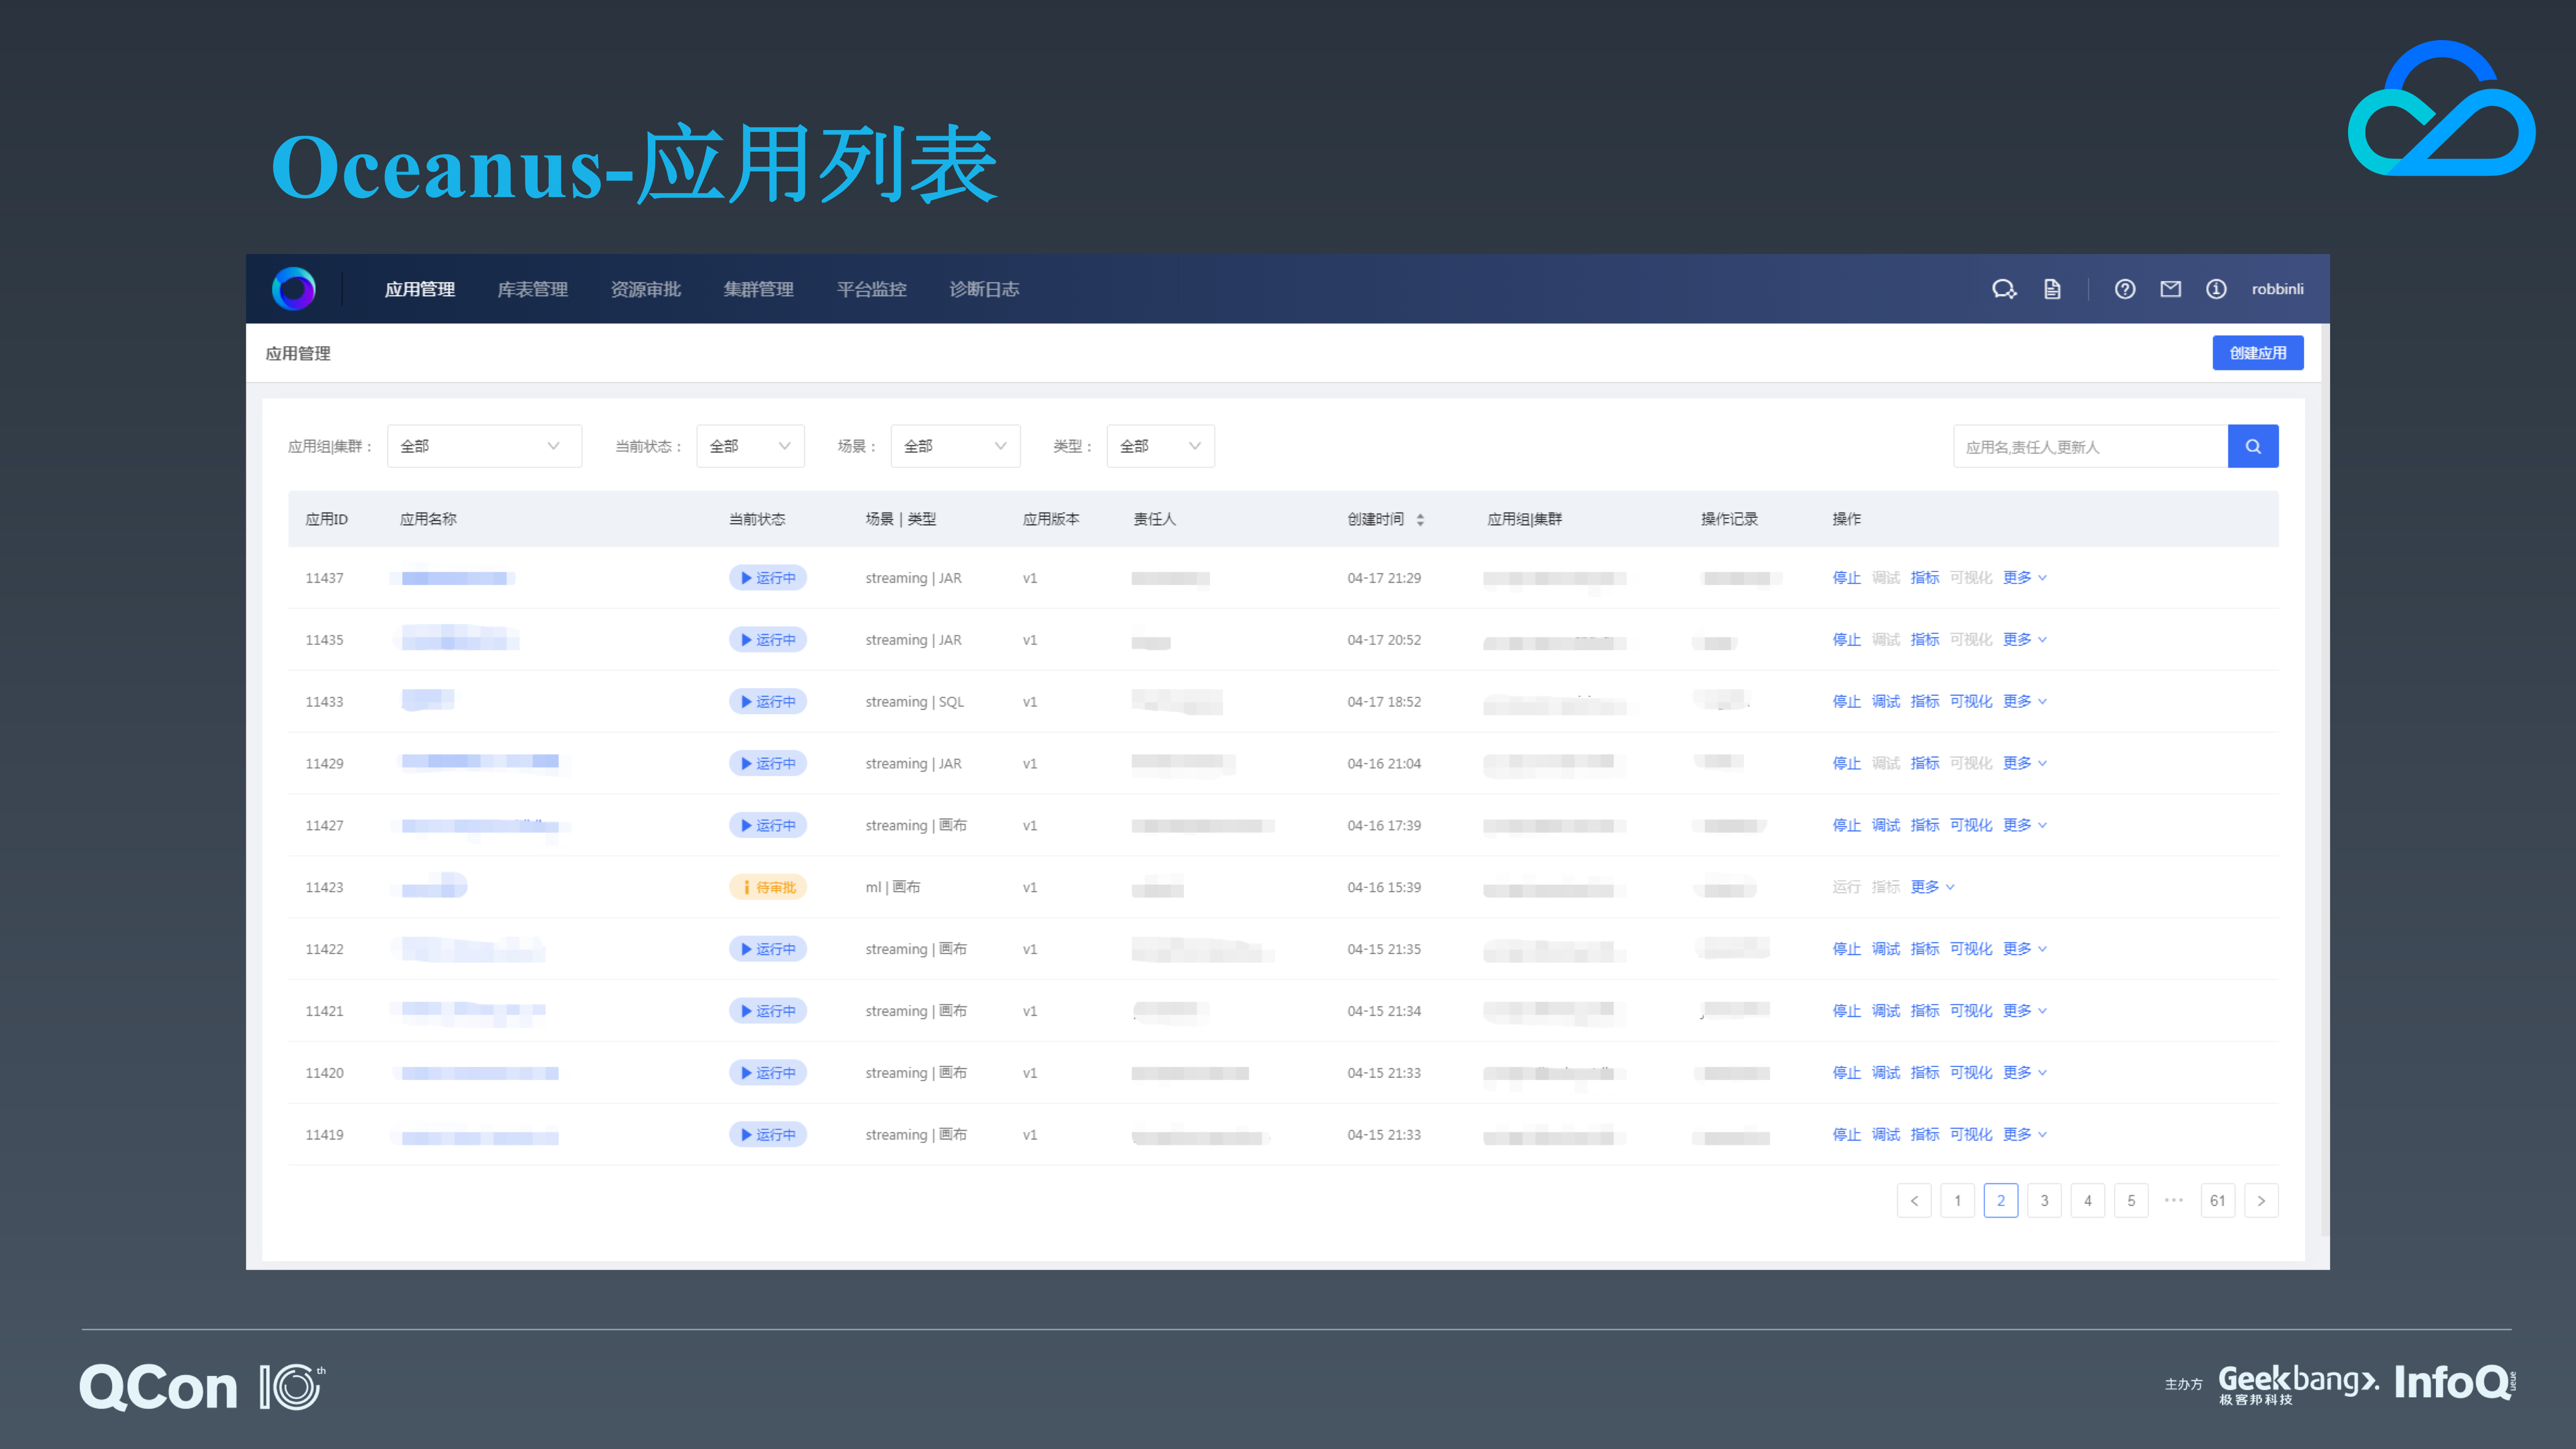Screen dimensions: 2576x1449
Task: Switch to 诊断日志 nav tab
Action: coord(985,289)
